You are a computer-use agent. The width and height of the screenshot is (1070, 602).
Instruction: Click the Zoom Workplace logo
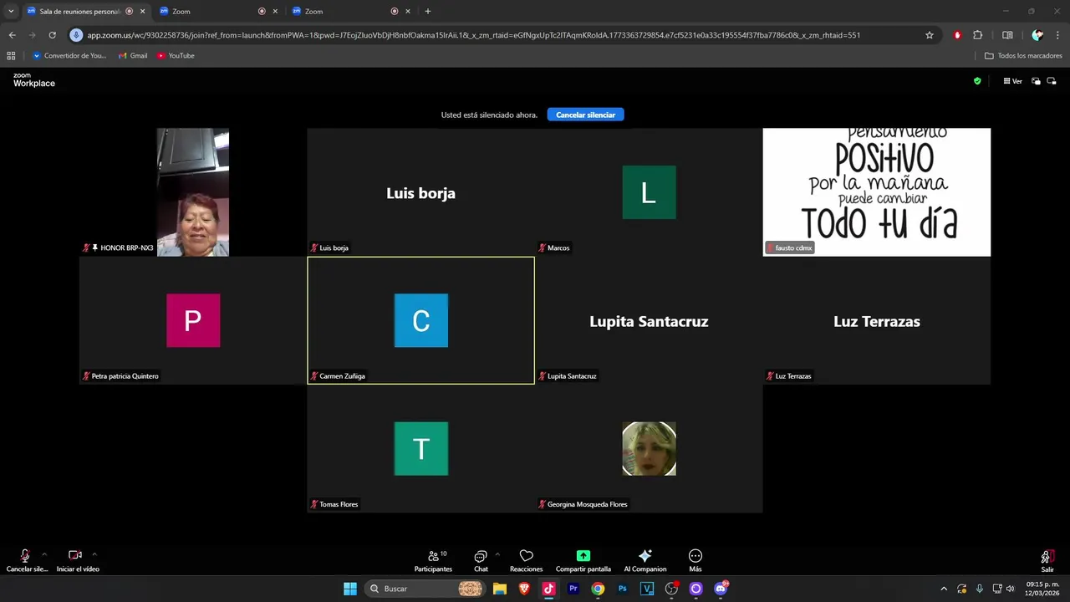[33, 80]
